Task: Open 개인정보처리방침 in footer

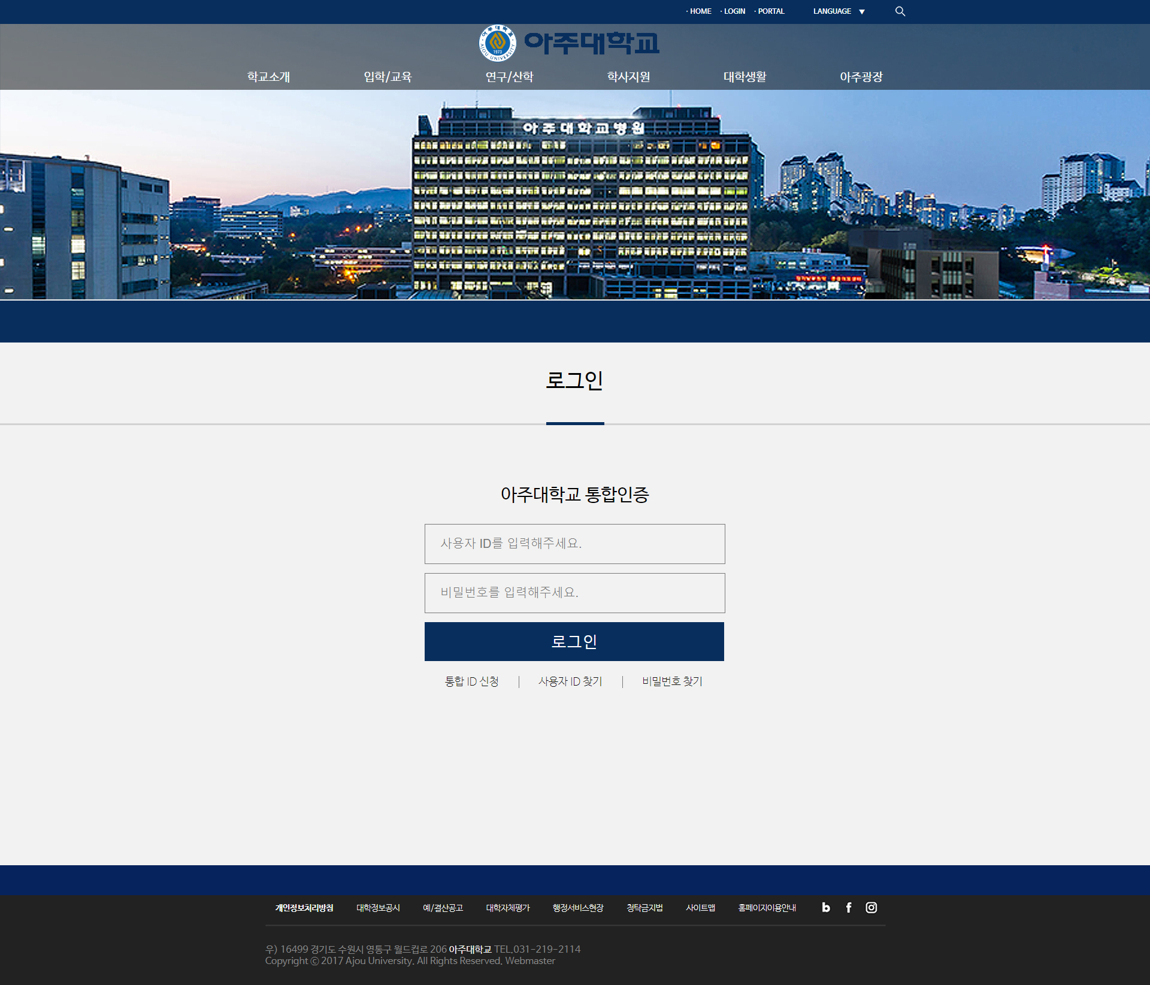Action: 304,908
